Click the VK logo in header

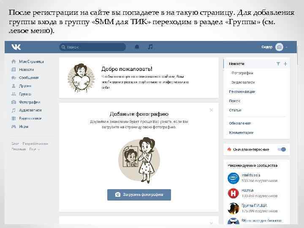(16, 47)
